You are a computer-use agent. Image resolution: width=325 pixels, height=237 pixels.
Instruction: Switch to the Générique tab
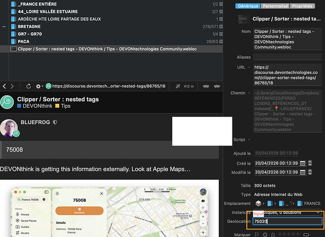(x=248, y=6)
